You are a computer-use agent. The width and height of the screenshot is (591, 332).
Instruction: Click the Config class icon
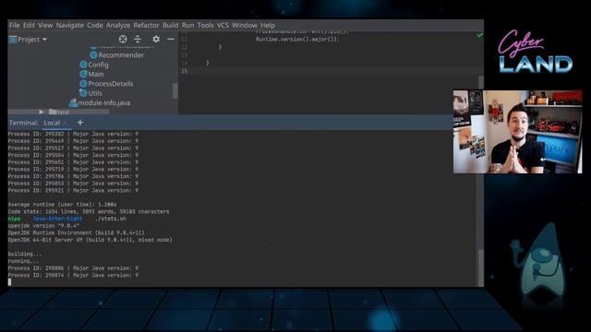click(83, 65)
